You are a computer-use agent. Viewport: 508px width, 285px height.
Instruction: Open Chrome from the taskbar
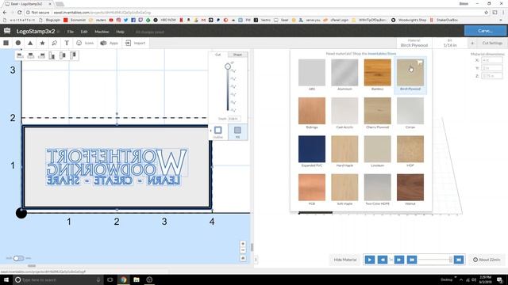tap(124, 279)
